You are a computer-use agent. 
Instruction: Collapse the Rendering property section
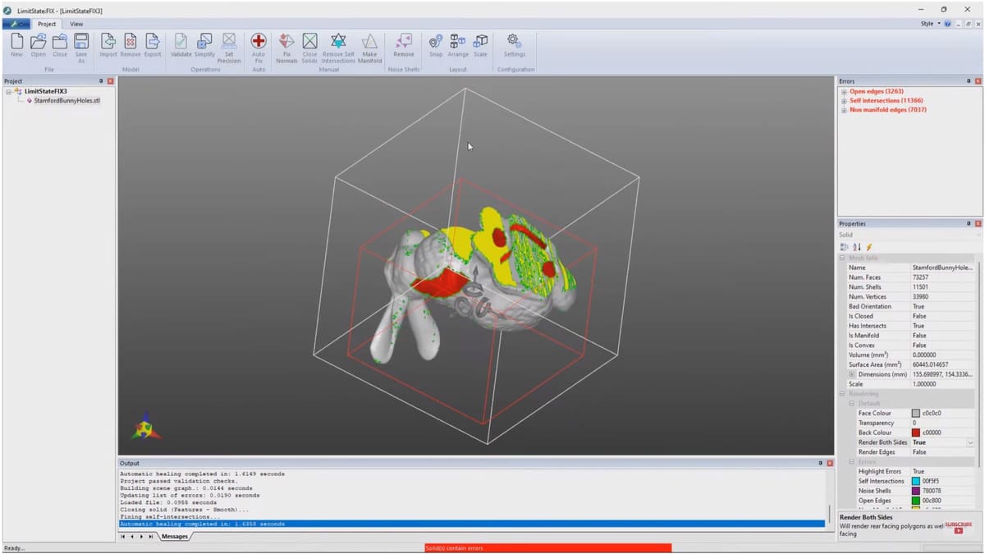coord(842,394)
